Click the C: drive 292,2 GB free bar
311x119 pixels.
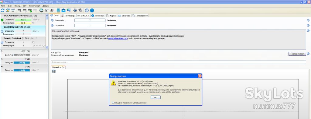tap(22, 55)
